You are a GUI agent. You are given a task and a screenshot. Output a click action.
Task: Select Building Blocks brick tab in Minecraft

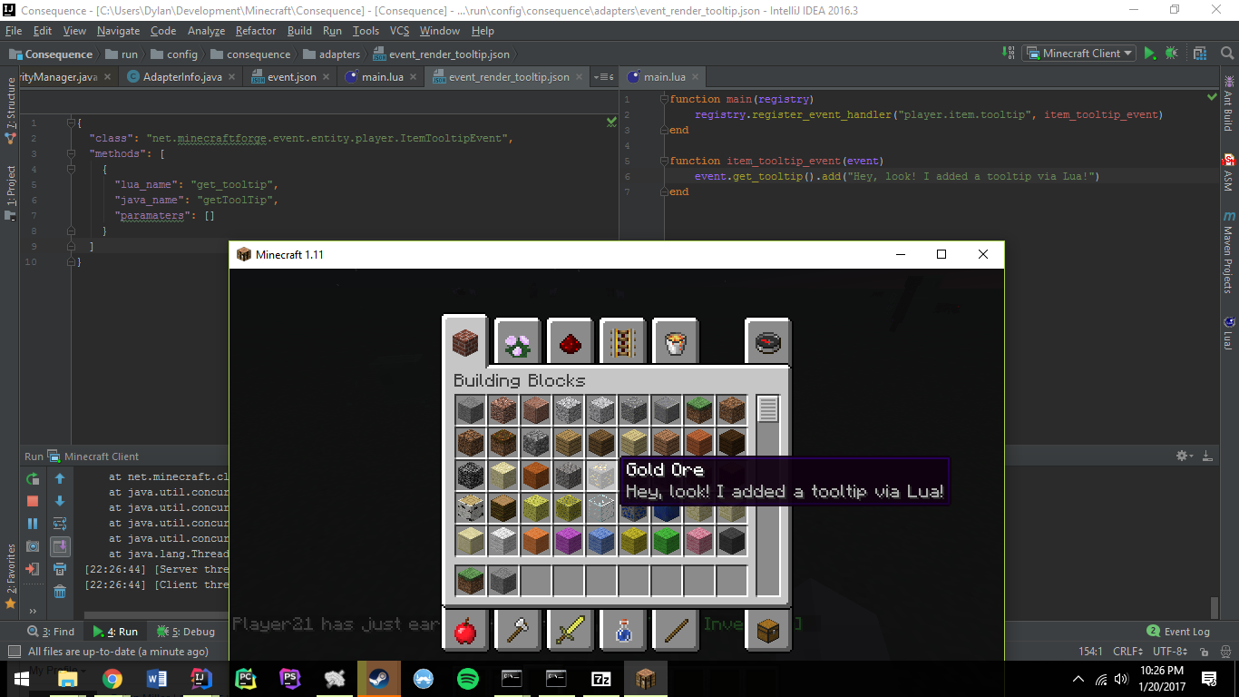click(x=464, y=340)
